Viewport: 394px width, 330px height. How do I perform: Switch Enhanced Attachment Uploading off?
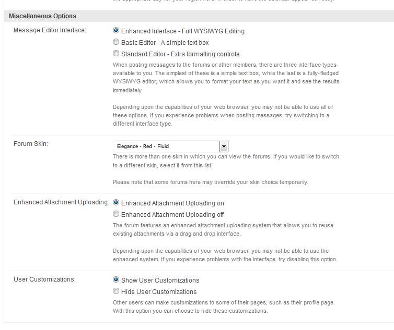[x=116, y=214]
